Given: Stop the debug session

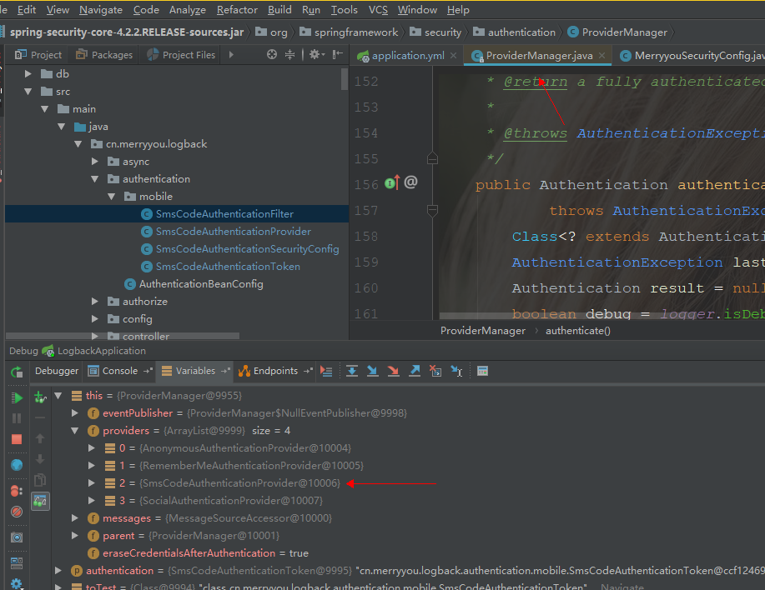Looking at the screenshot, I should [17, 439].
